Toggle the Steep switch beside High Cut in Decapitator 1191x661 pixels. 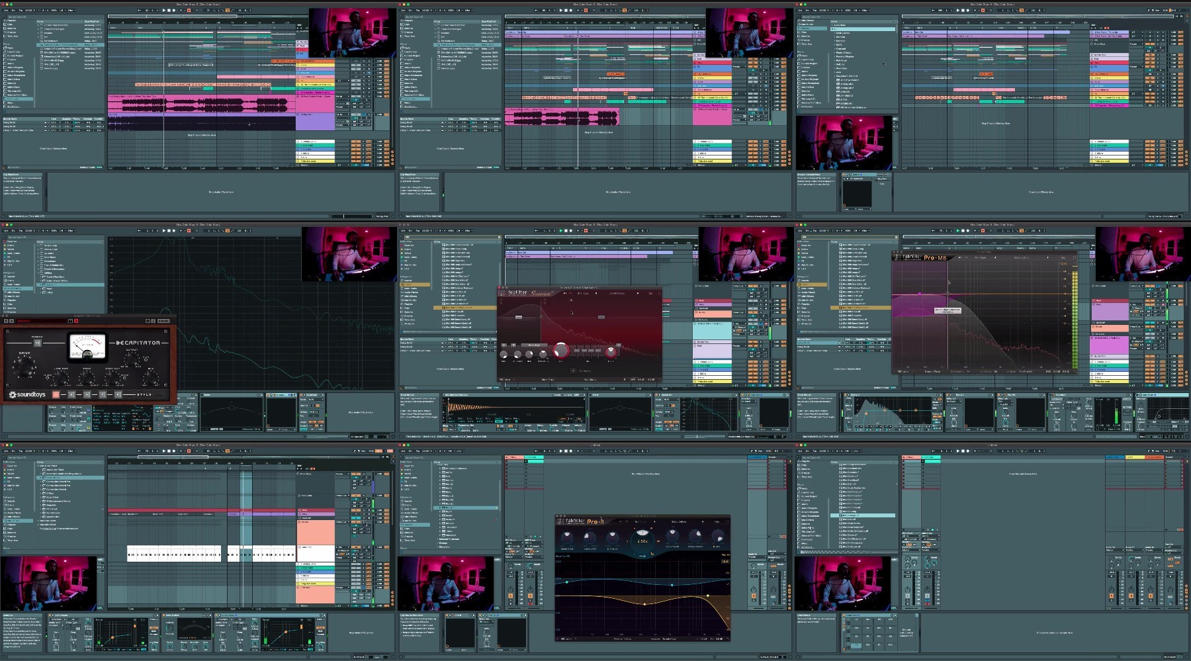(124, 378)
